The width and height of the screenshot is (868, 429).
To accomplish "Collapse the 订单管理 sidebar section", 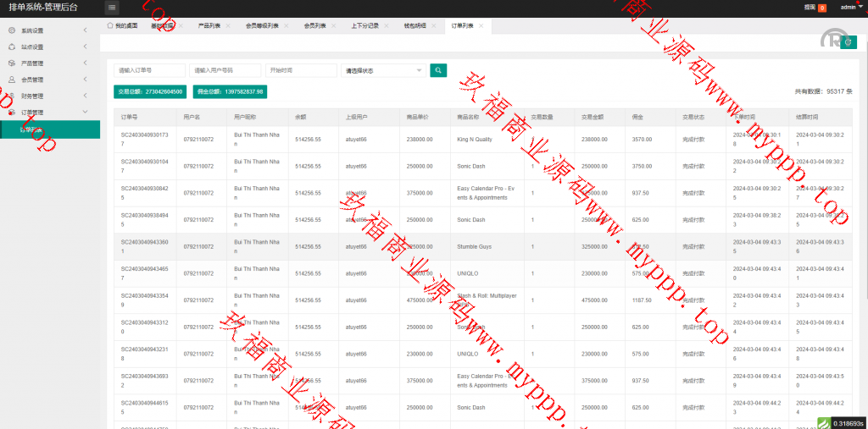I will (x=85, y=113).
